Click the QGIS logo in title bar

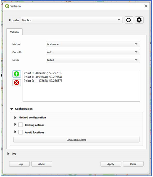point(7,6)
